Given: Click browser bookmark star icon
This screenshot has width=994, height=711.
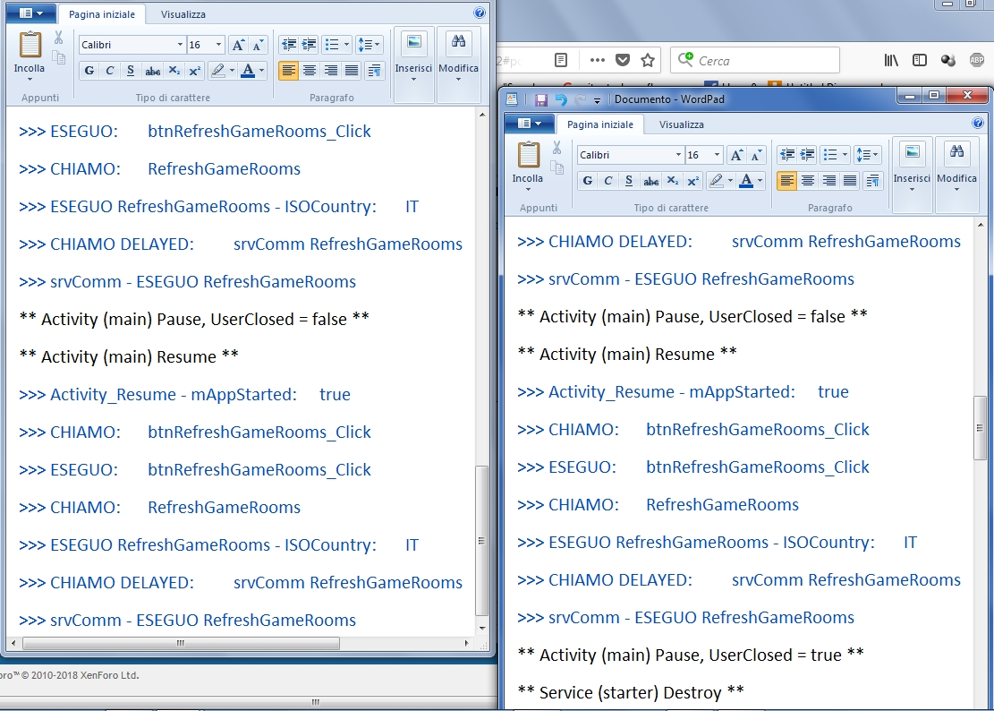Looking at the screenshot, I should tap(647, 60).
